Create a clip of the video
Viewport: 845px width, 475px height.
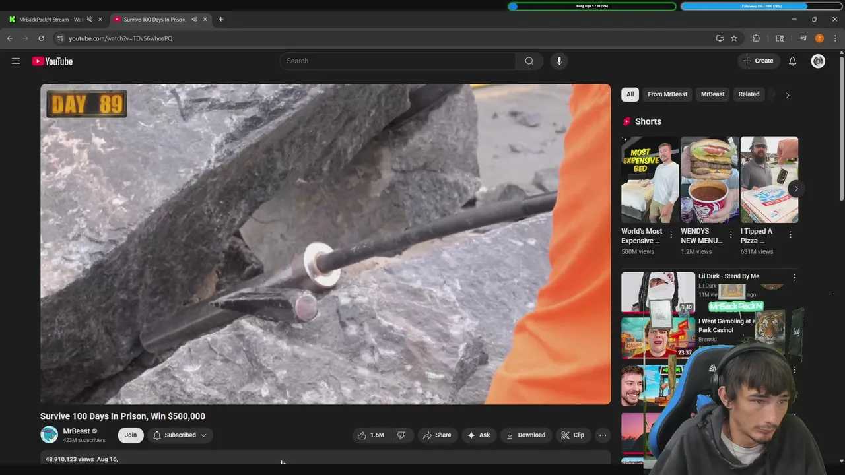(572, 435)
